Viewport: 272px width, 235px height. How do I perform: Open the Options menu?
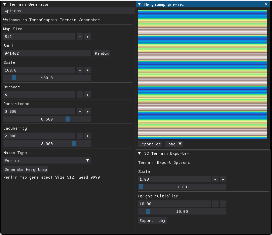click(x=13, y=11)
